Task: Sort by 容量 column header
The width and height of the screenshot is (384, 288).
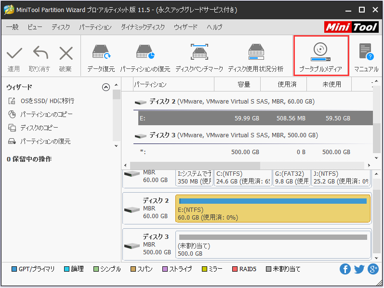Action: click(238, 84)
